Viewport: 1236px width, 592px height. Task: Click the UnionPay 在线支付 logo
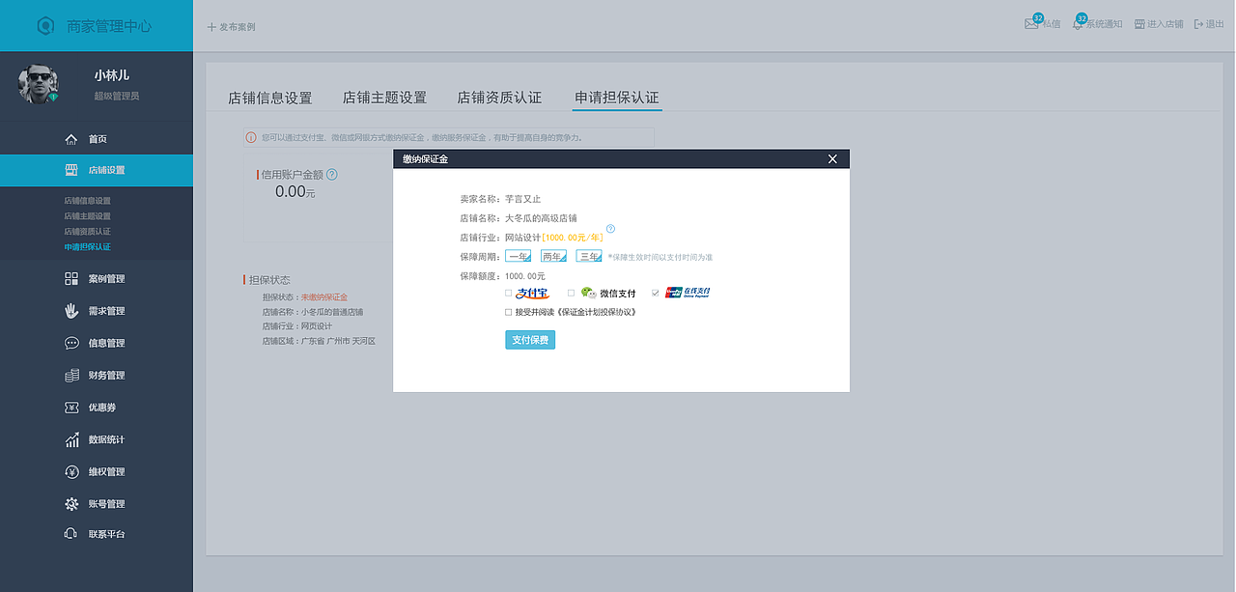coord(688,293)
